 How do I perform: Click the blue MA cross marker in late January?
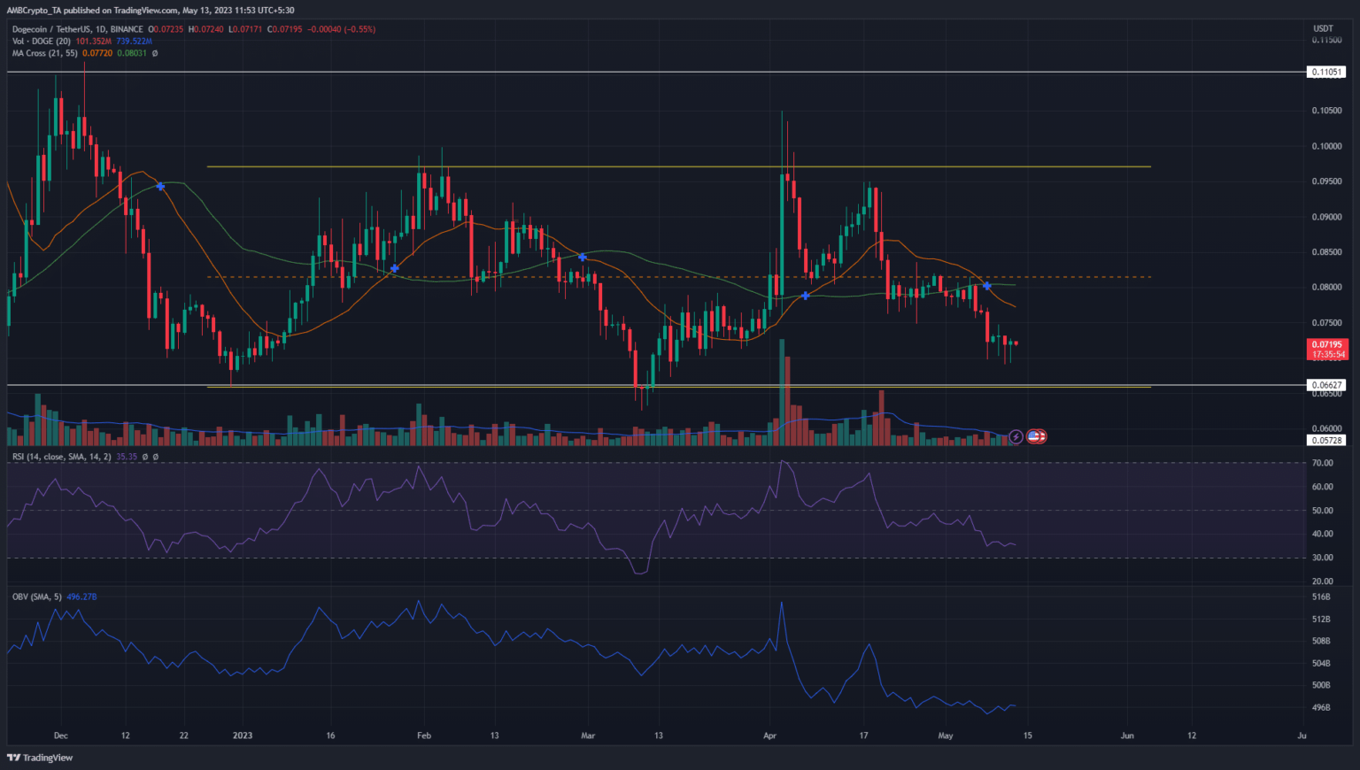[395, 267]
